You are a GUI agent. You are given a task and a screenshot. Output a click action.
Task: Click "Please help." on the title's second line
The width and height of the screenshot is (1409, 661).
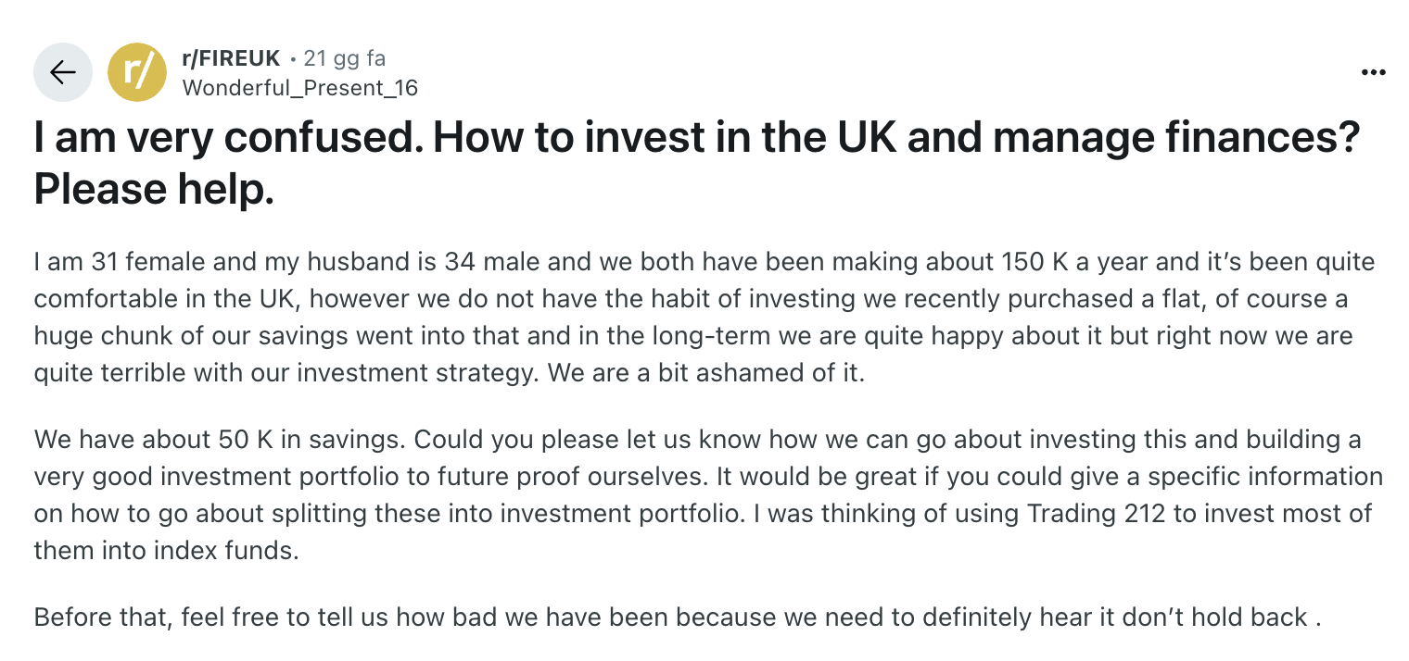click(x=154, y=189)
